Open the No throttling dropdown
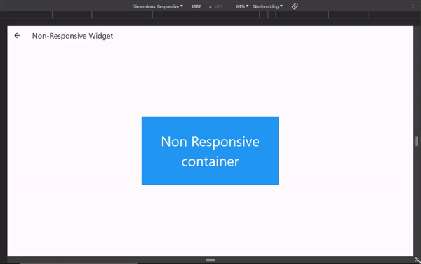Image resolution: width=421 pixels, height=264 pixels. (268, 6)
